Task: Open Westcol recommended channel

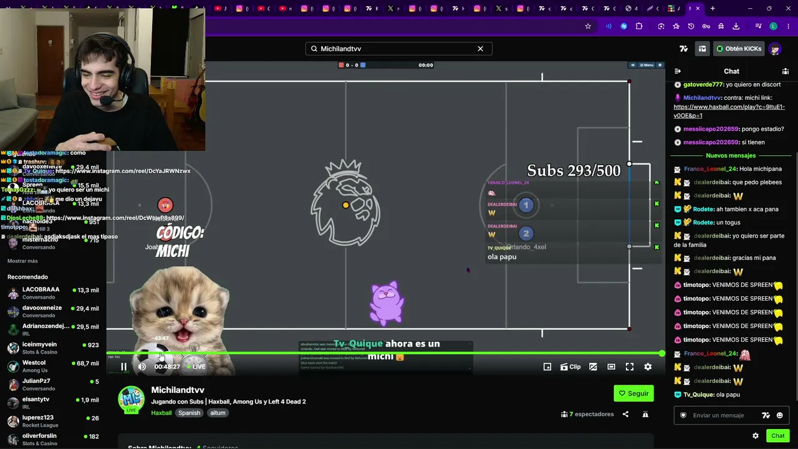Action: [x=53, y=366]
